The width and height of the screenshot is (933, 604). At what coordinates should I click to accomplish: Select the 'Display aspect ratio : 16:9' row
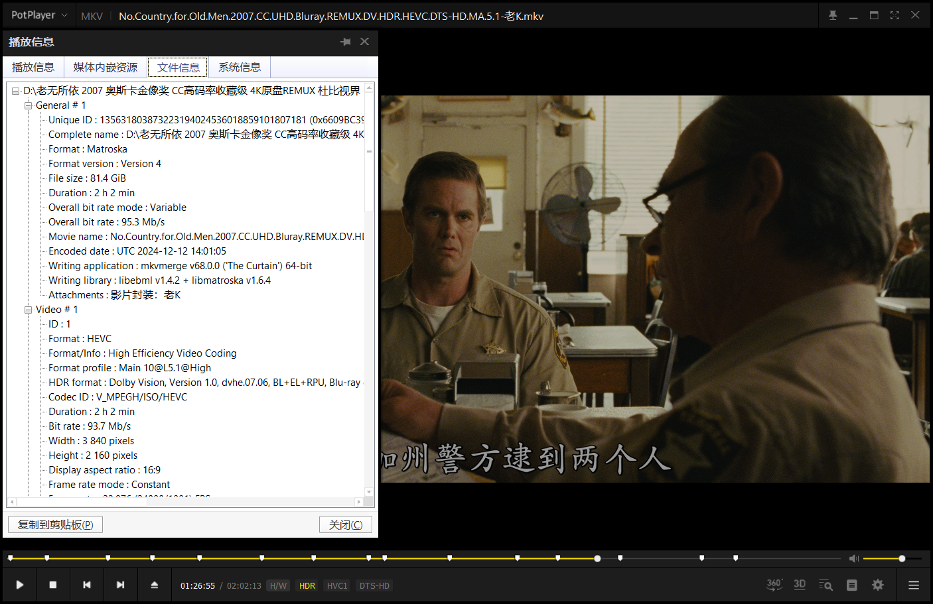104,470
